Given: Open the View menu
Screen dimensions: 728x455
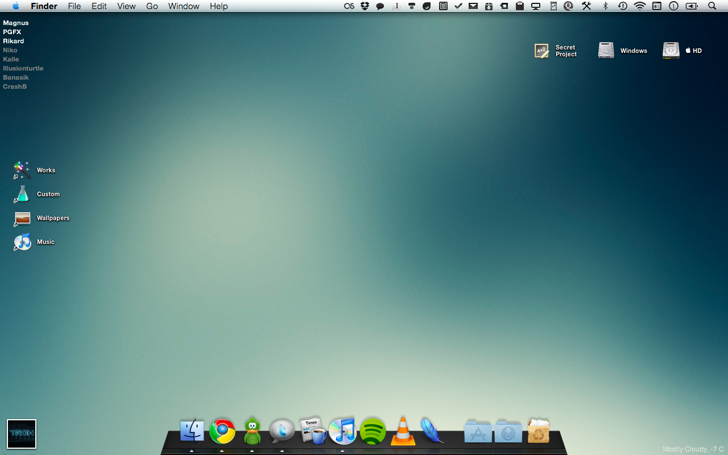Looking at the screenshot, I should [126, 6].
